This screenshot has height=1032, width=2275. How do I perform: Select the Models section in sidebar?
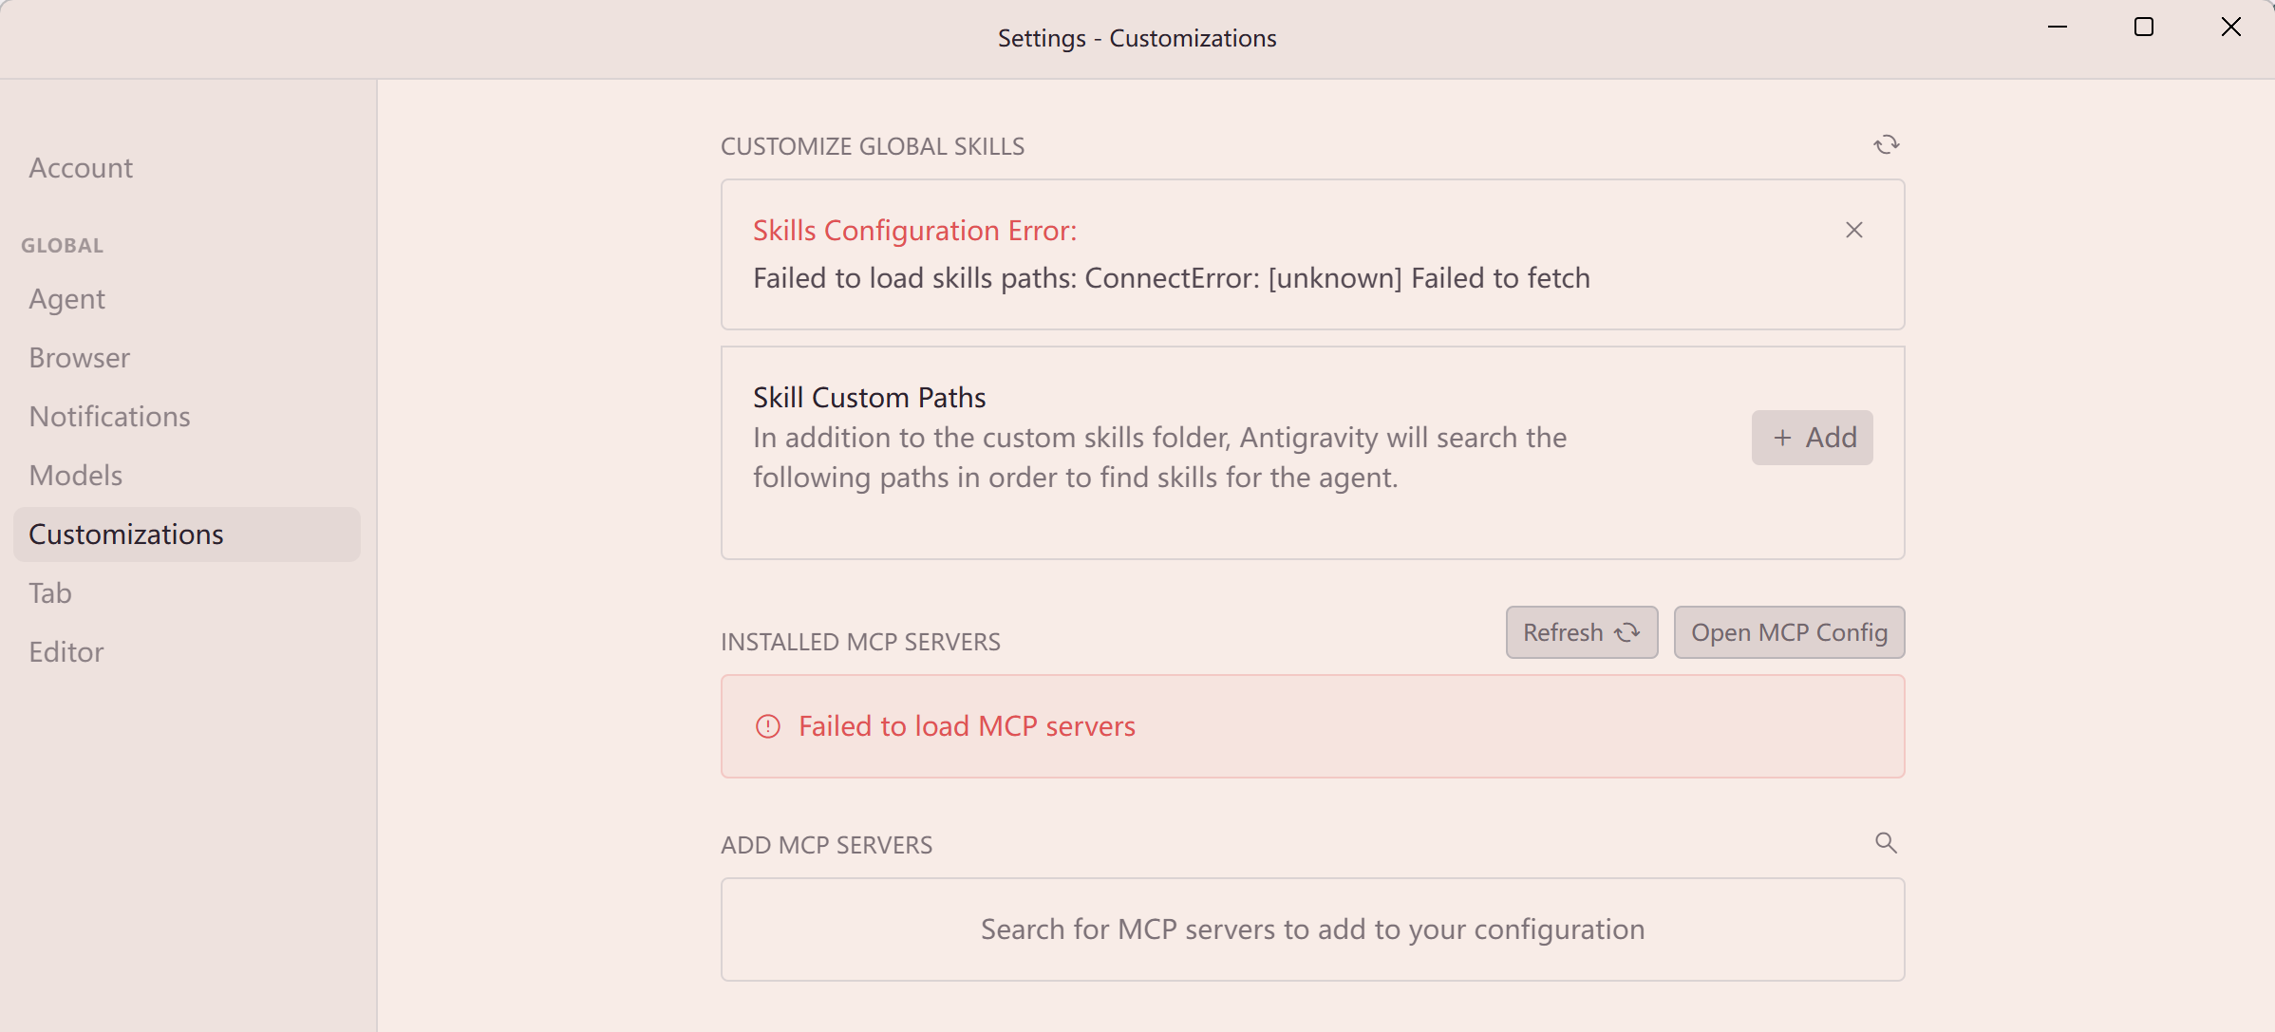click(75, 476)
